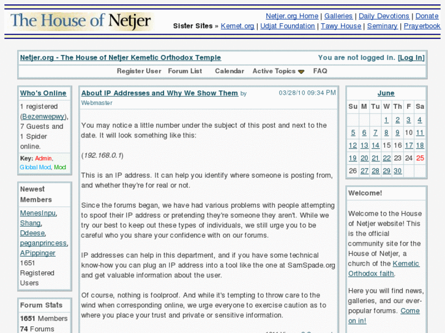Select June 4 in the calendar

(x=419, y=120)
